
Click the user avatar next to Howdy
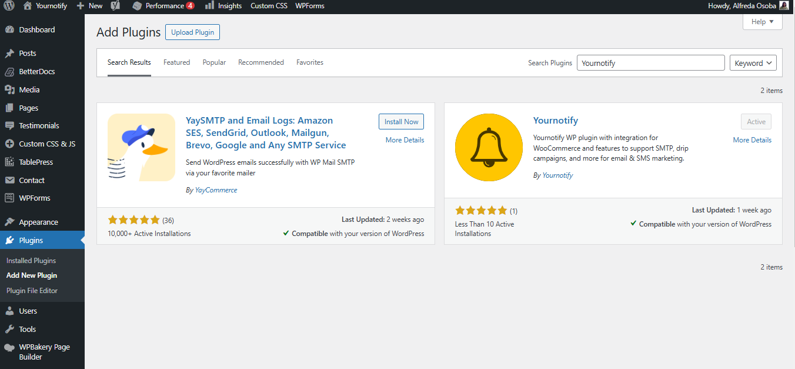coord(784,6)
